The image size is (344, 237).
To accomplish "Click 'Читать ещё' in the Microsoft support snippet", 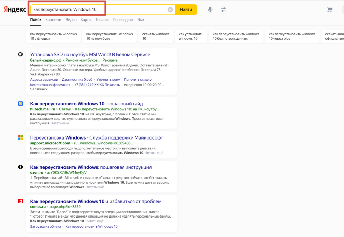I will 154,153.
